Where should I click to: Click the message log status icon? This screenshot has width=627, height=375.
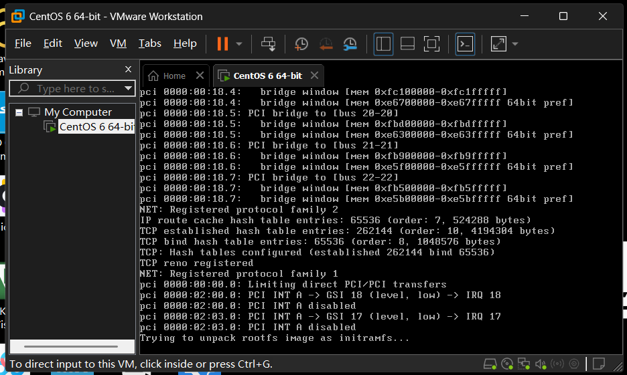[599, 364]
